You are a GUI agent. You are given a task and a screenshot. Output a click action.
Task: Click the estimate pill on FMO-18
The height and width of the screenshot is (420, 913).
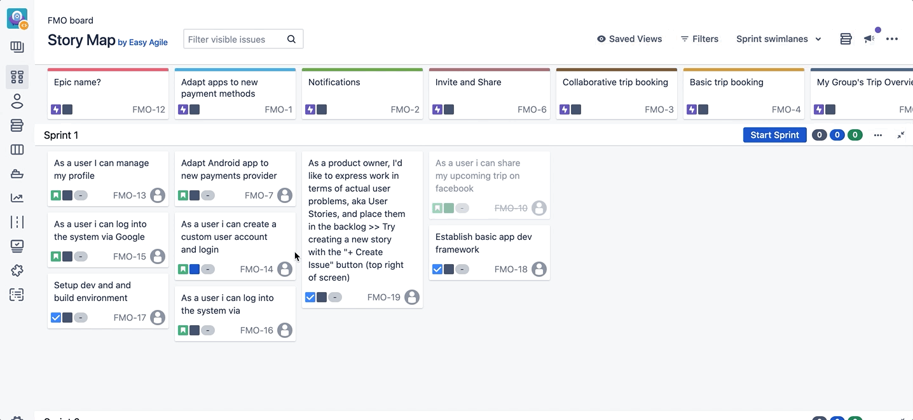[x=462, y=269]
